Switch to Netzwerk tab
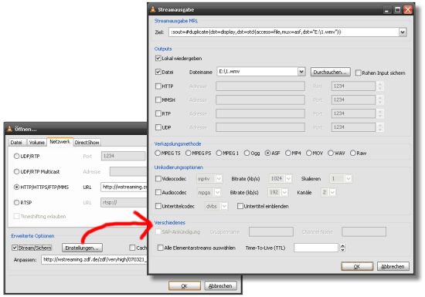 (x=60, y=142)
